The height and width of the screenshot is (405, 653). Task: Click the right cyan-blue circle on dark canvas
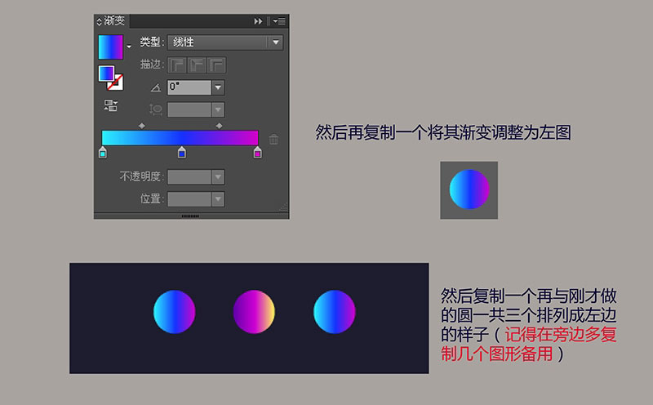click(335, 312)
